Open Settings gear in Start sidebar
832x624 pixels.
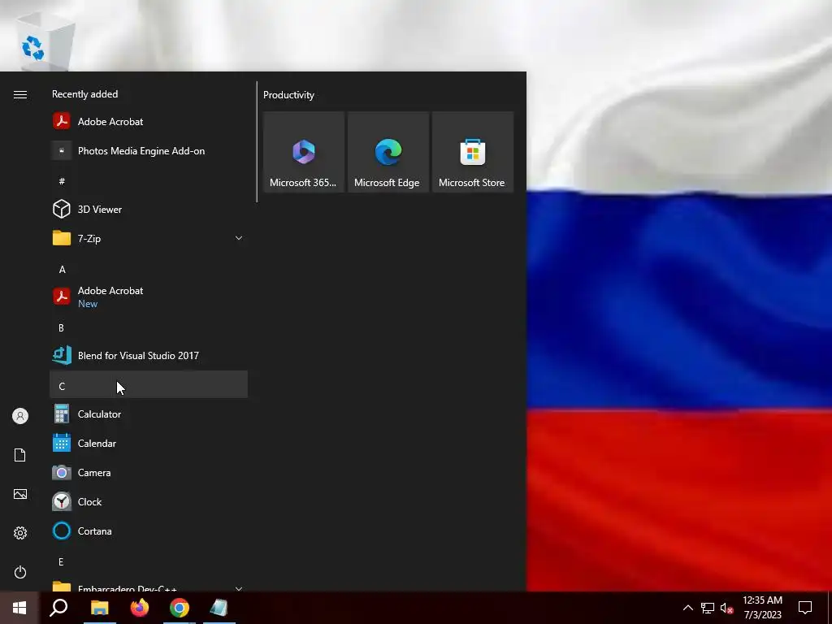[20, 533]
